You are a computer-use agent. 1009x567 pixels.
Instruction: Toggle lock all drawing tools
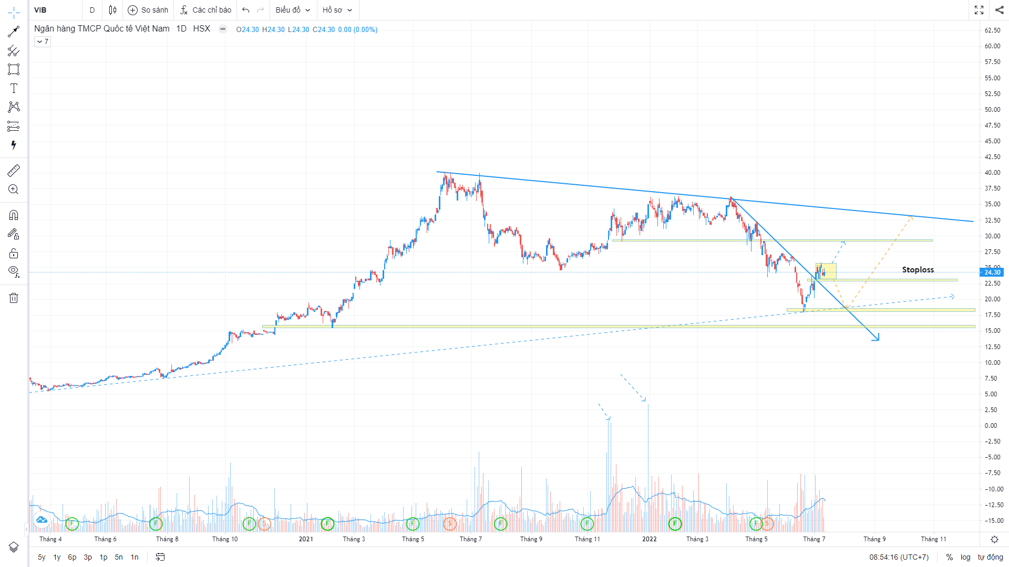pos(14,254)
